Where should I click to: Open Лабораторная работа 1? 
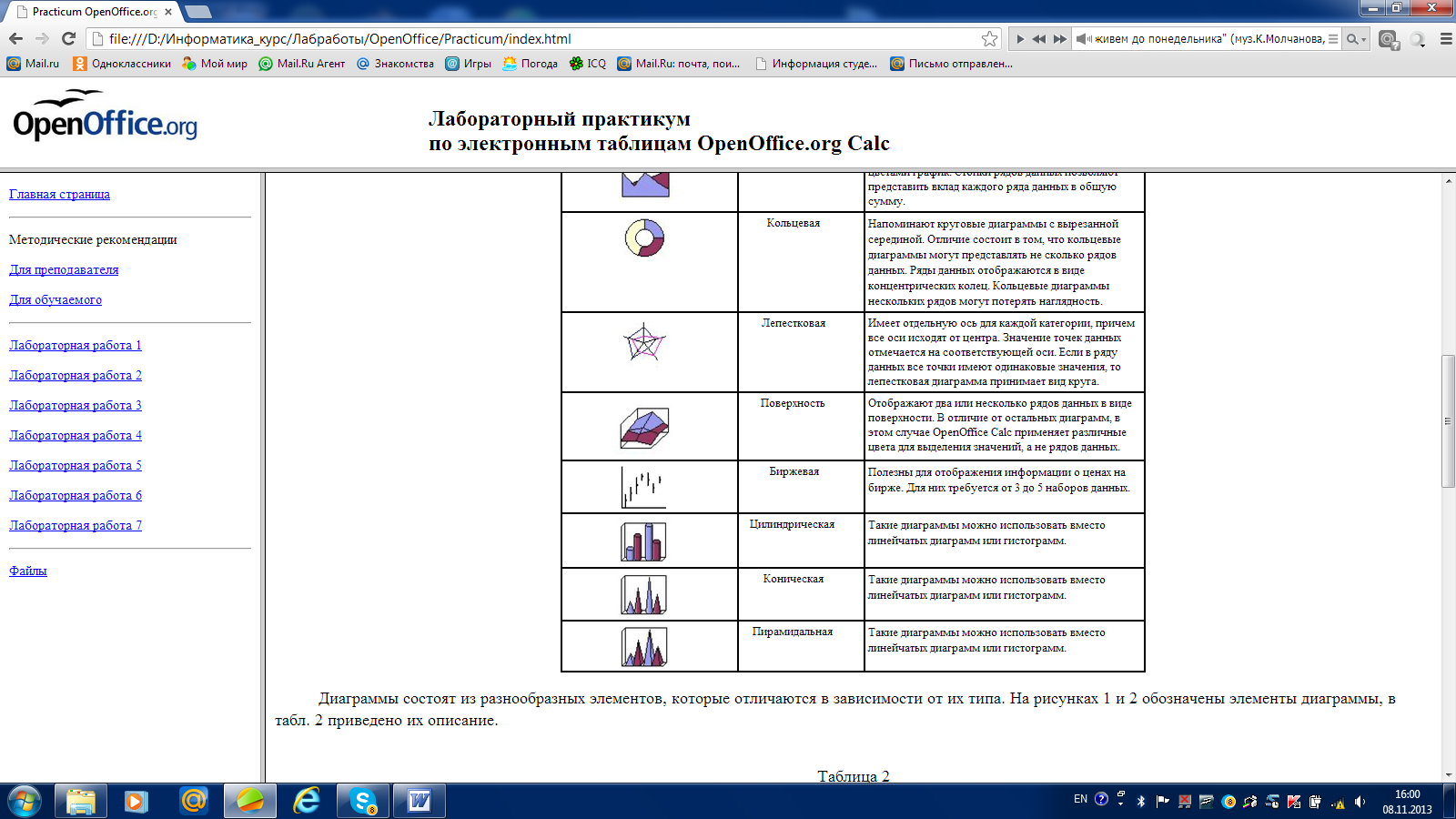(76, 345)
